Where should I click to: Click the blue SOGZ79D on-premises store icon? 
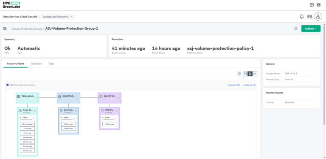[x=59, y=97]
